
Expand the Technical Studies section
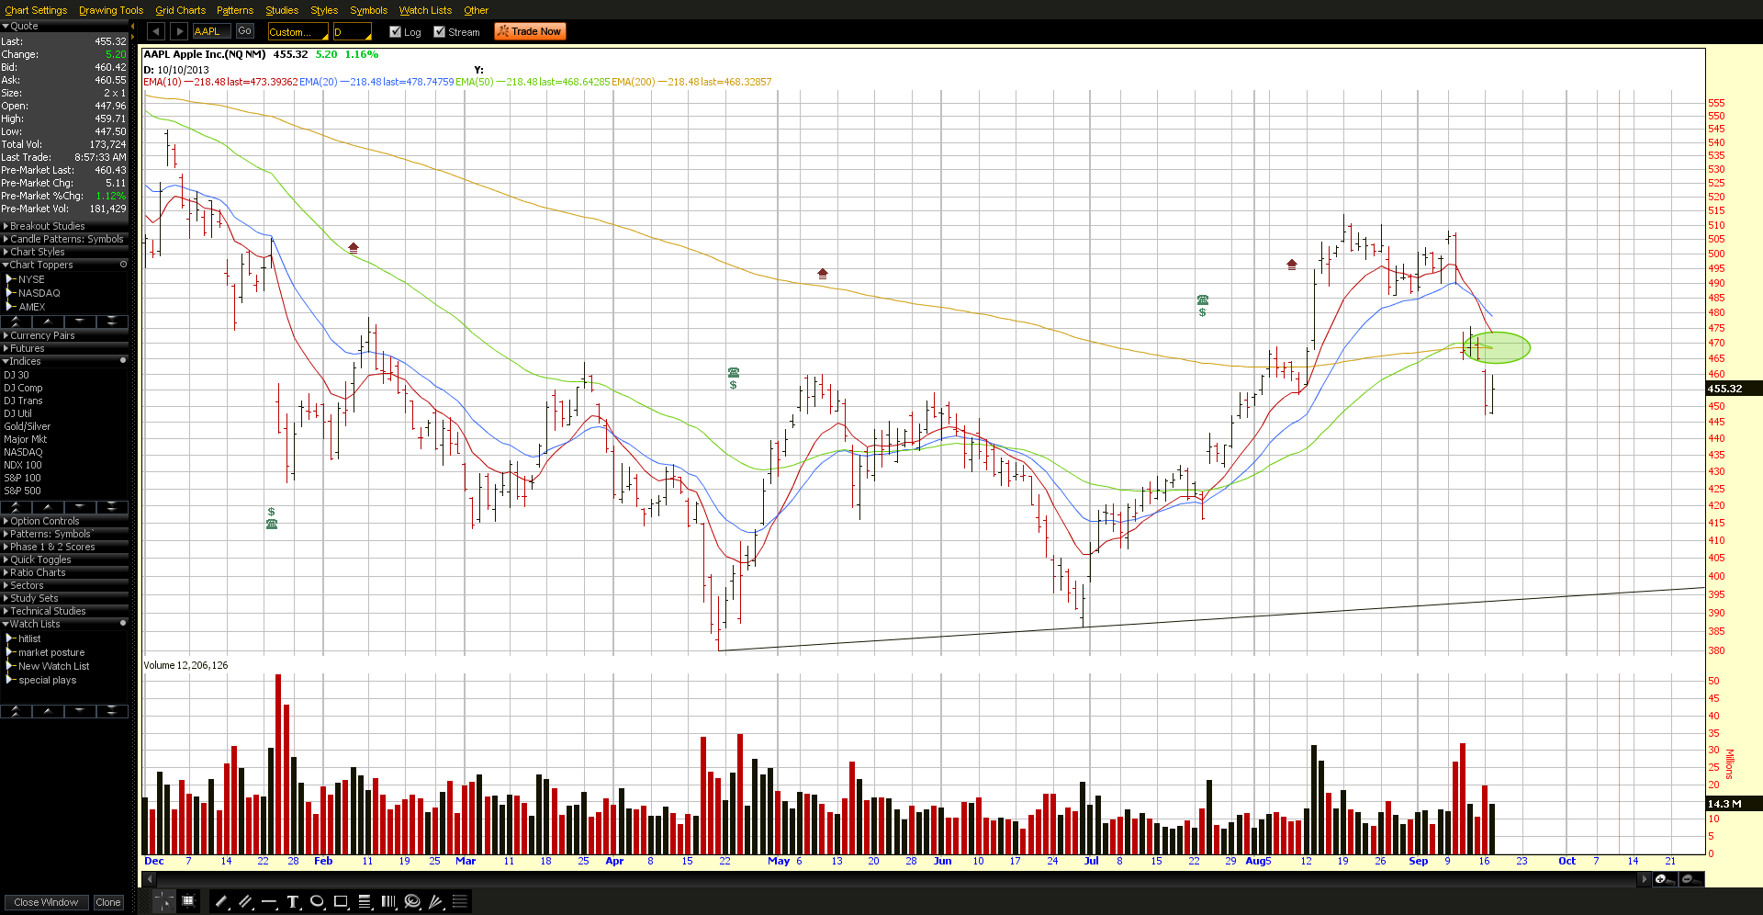point(64,611)
